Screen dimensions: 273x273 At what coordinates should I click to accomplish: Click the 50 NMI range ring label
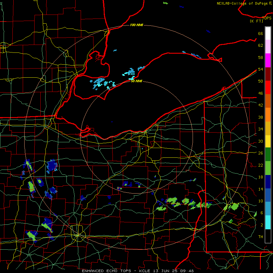click(136, 81)
